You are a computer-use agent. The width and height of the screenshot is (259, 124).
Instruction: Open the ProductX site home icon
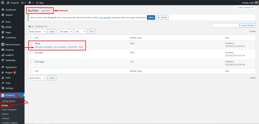pos(8,3)
